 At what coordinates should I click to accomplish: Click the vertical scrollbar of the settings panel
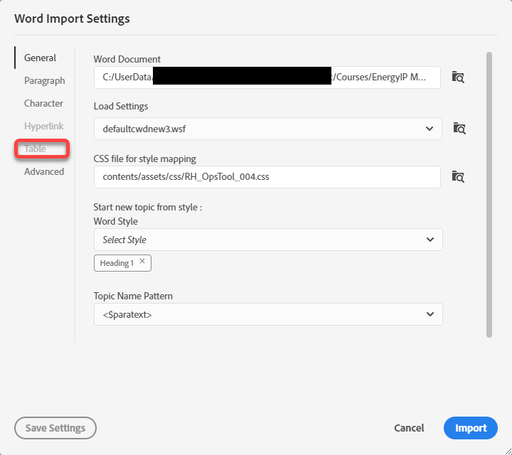point(489,195)
